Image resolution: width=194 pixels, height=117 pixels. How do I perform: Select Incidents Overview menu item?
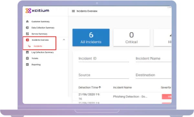click(40, 40)
